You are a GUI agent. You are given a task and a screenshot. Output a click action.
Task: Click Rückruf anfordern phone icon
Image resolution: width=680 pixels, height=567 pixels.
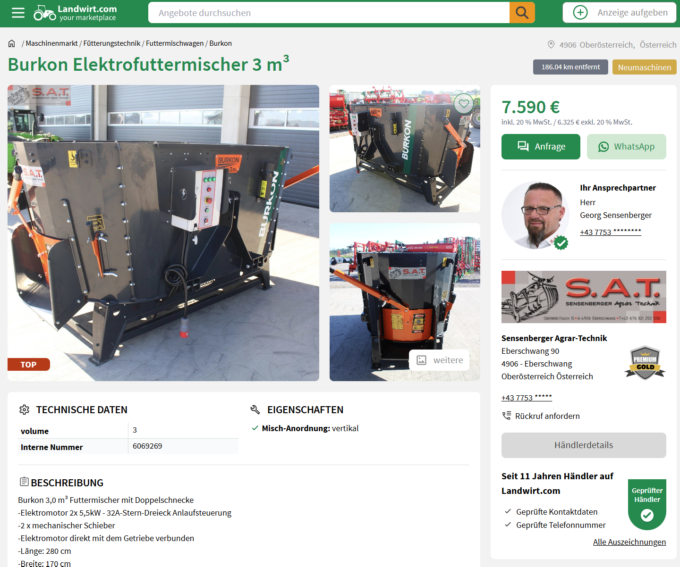(507, 416)
